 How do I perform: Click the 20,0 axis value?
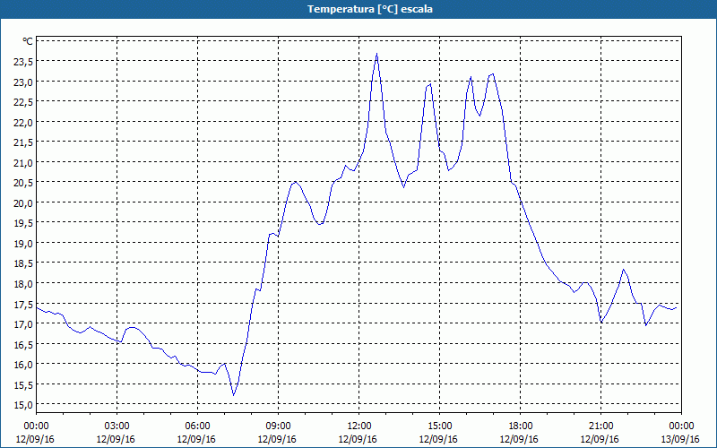[x=23, y=202]
